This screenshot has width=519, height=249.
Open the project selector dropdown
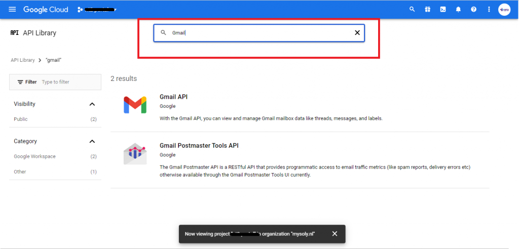click(x=97, y=10)
